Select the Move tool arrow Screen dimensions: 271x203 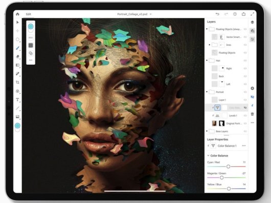(17, 22)
